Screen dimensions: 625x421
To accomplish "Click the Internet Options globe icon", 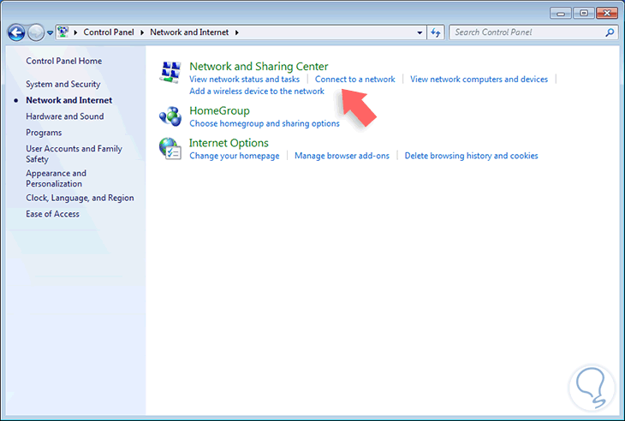I will coord(170,149).
